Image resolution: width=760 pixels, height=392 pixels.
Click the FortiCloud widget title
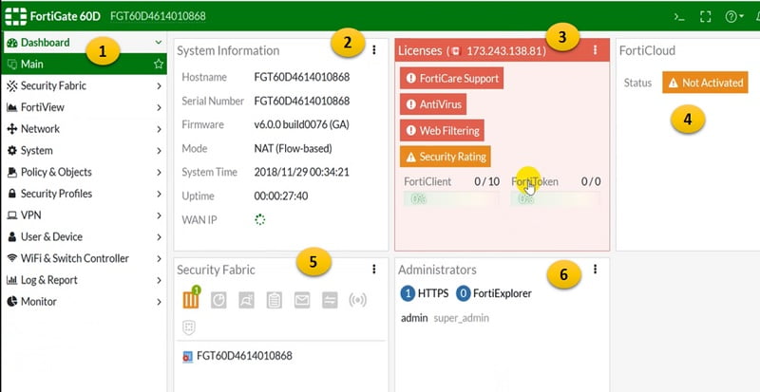(x=647, y=51)
